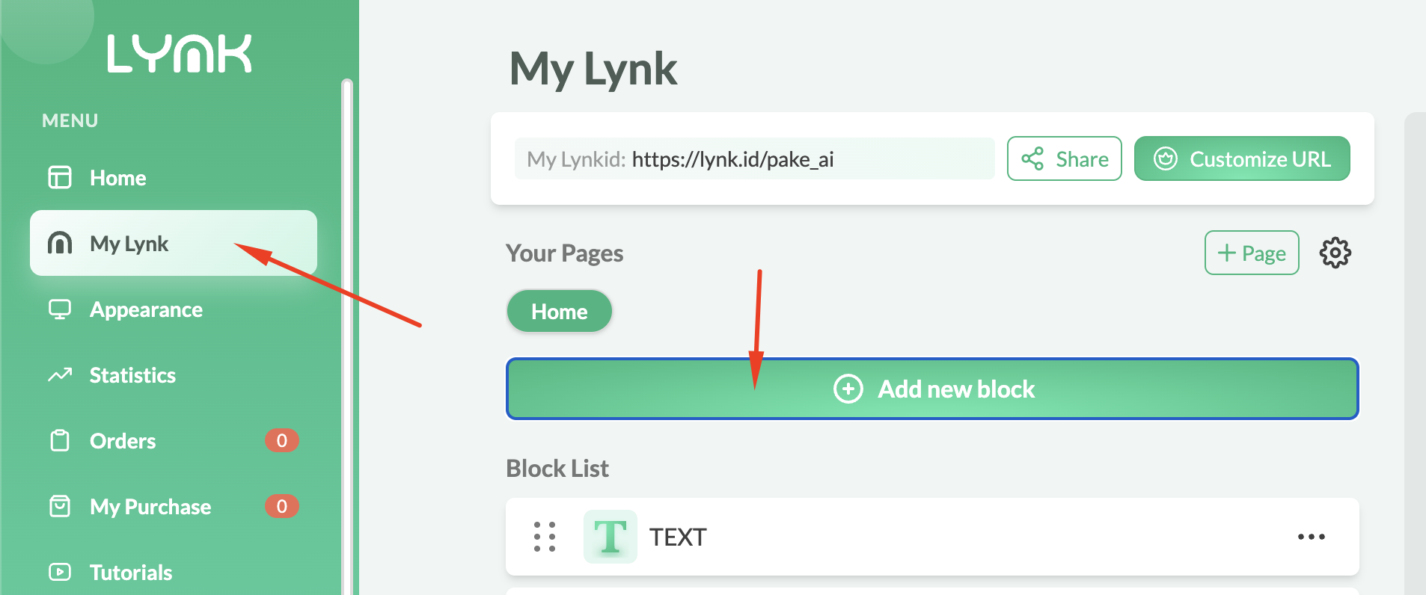Select the Home page tab

[559, 312]
